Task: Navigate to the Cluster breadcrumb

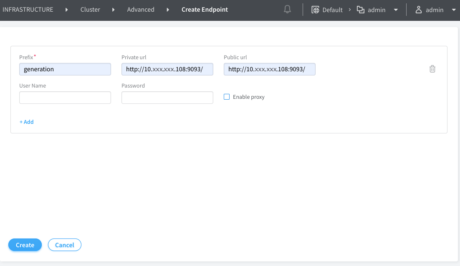Action: [90, 10]
